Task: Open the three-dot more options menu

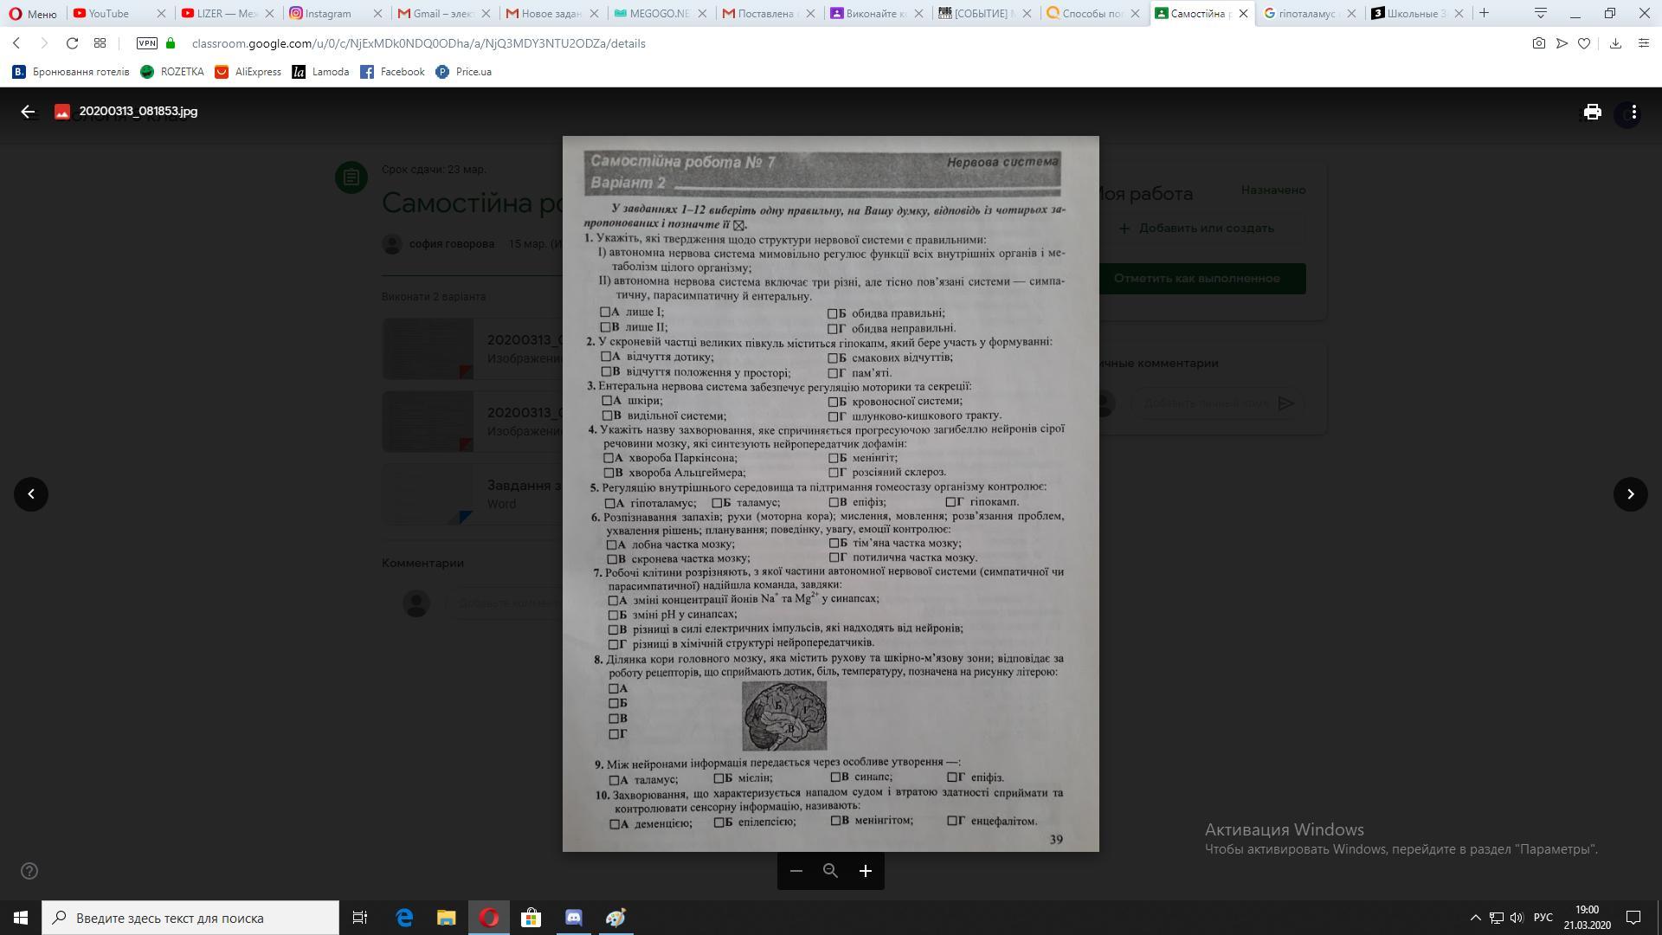Action: (1633, 112)
